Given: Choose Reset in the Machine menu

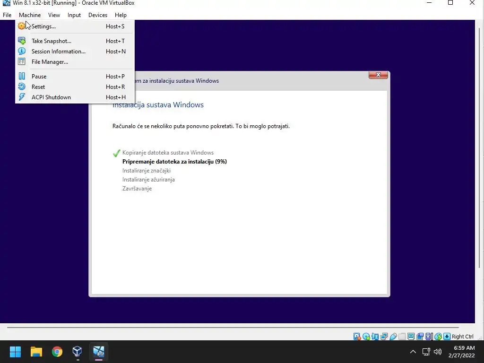Looking at the screenshot, I should point(75,87).
